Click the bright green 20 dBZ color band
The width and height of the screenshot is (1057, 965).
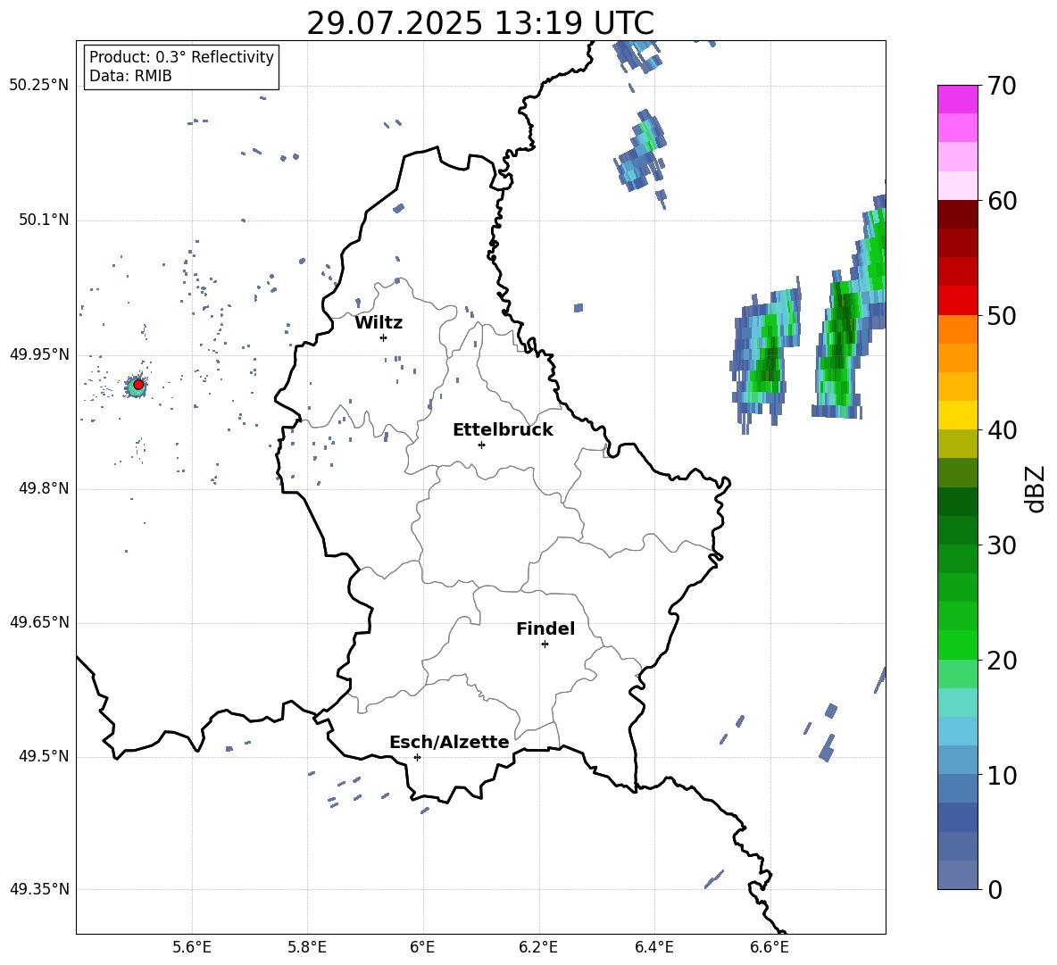pos(957,645)
